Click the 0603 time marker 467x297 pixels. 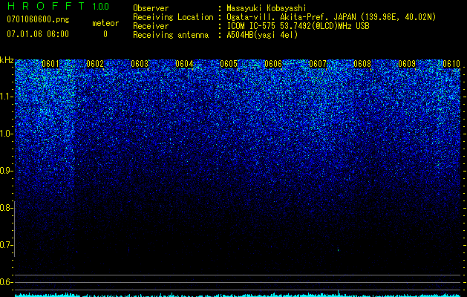tap(140, 64)
